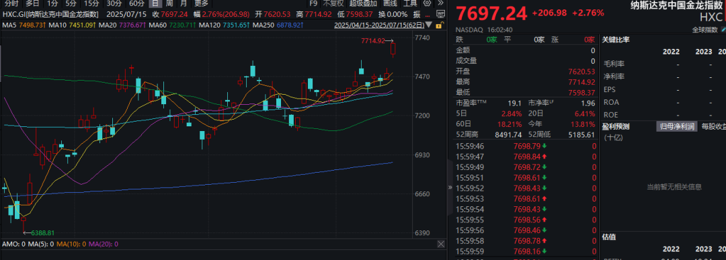Screen dimensions: 726x260
Task: Click the 超级叠加 overlay button
Action: click(x=364, y=3)
